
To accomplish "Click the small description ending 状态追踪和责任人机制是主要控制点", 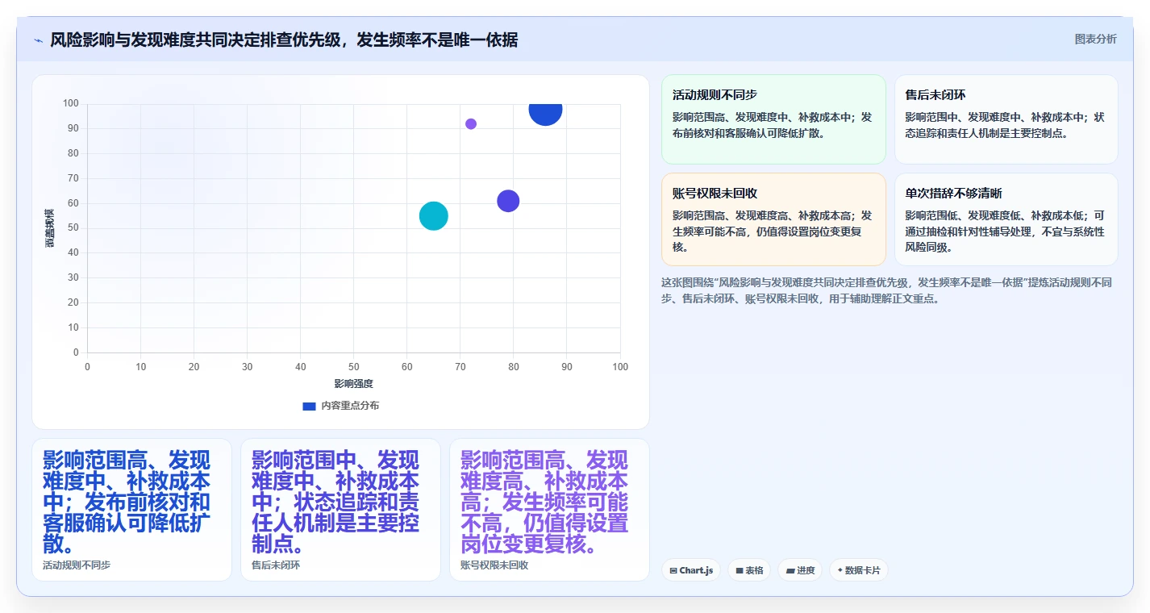I will (x=1006, y=125).
